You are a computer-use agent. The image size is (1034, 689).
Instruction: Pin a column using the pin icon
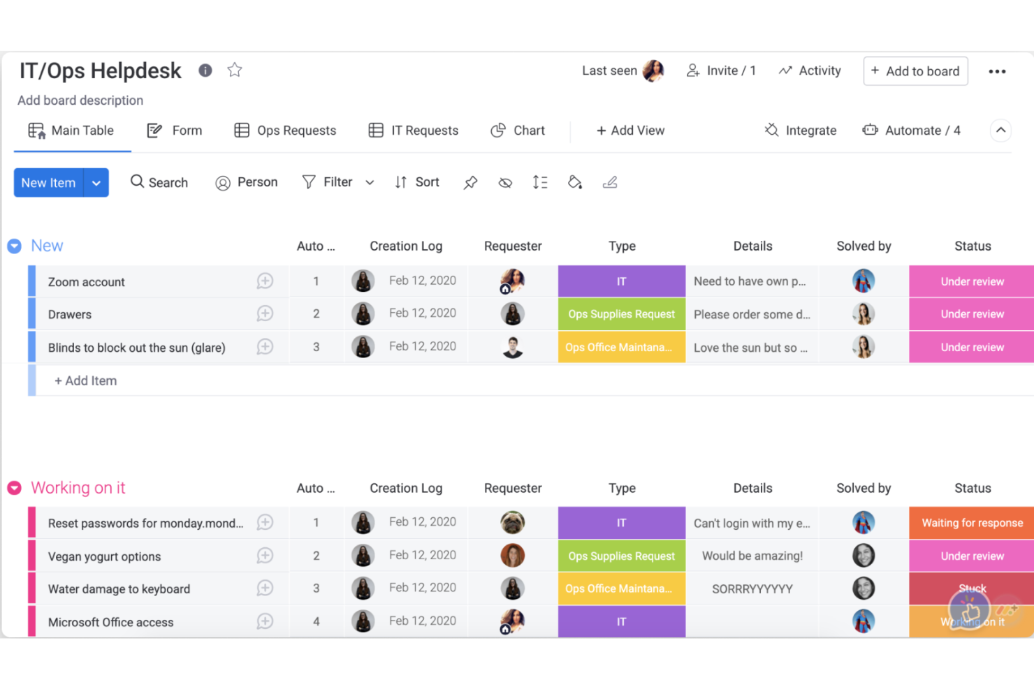(470, 182)
